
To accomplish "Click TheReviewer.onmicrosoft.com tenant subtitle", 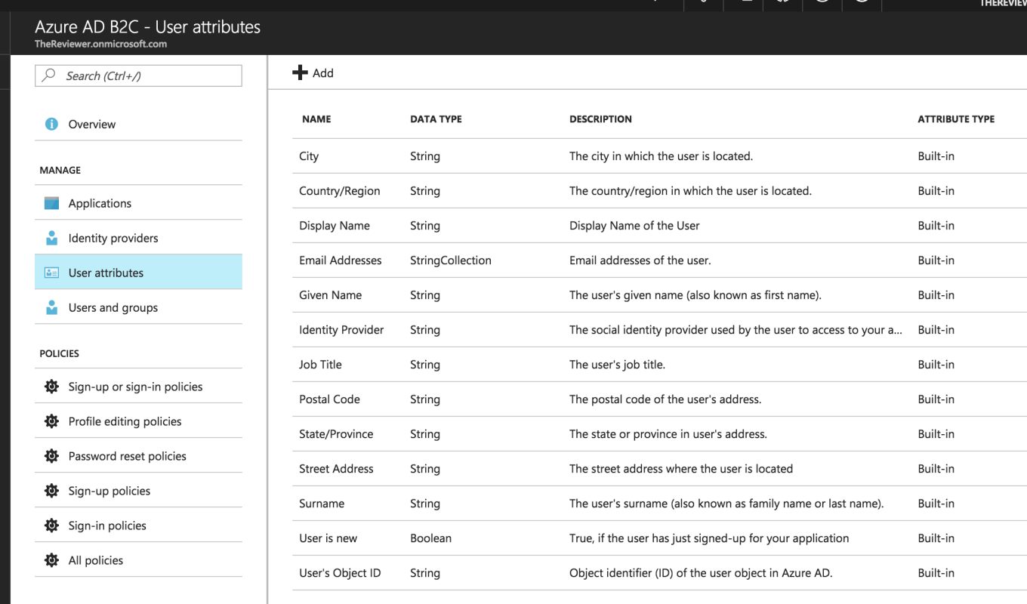I will [x=100, y=44].
